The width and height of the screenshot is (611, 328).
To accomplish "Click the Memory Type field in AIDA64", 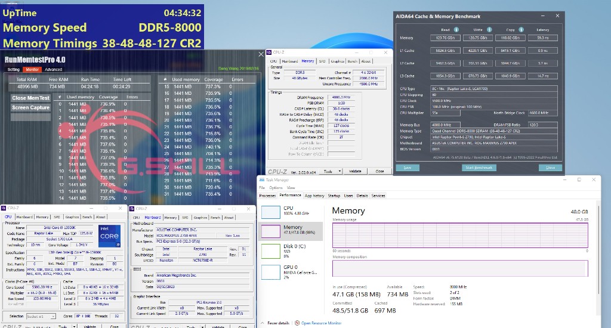I will click(x=493, y=131).
